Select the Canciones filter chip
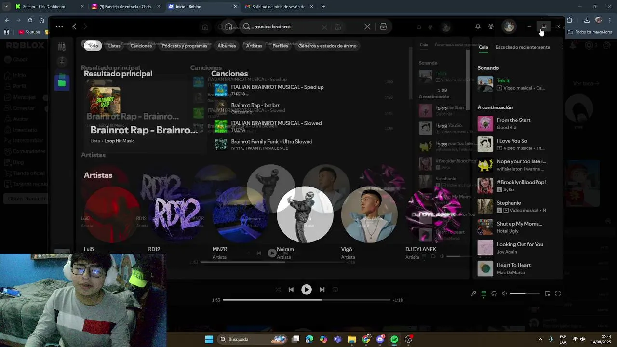This screenshot has width=617, height=347. coord(141,46)
